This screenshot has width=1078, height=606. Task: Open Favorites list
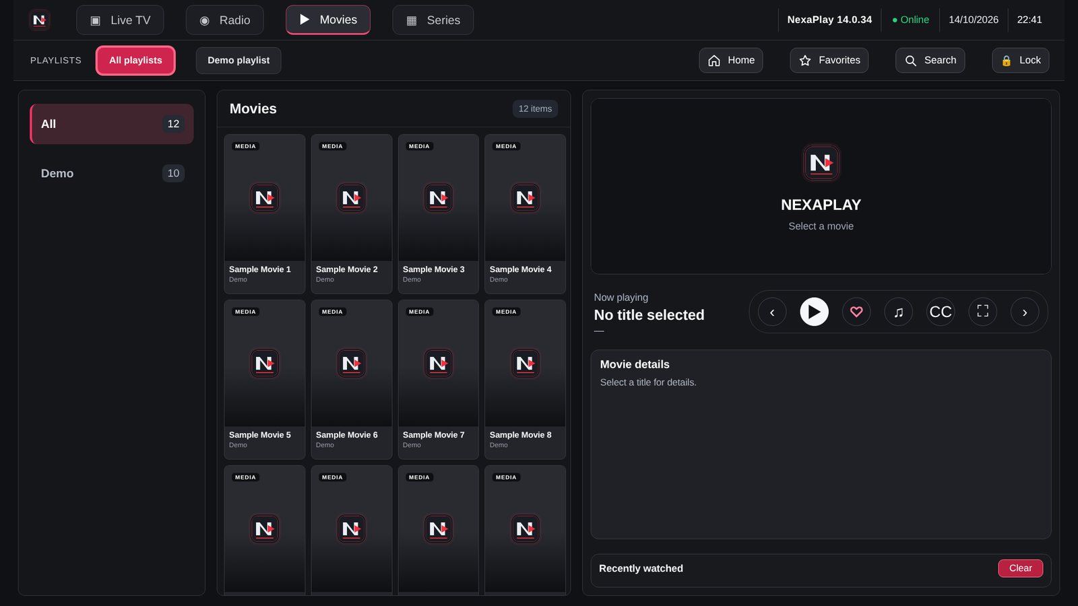829,61
